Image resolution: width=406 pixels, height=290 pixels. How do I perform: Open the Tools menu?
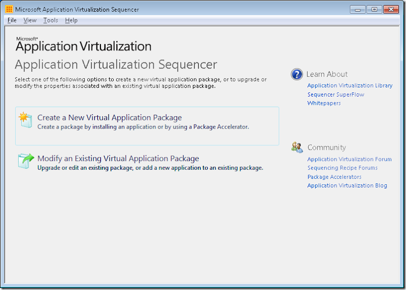(51, 20)
